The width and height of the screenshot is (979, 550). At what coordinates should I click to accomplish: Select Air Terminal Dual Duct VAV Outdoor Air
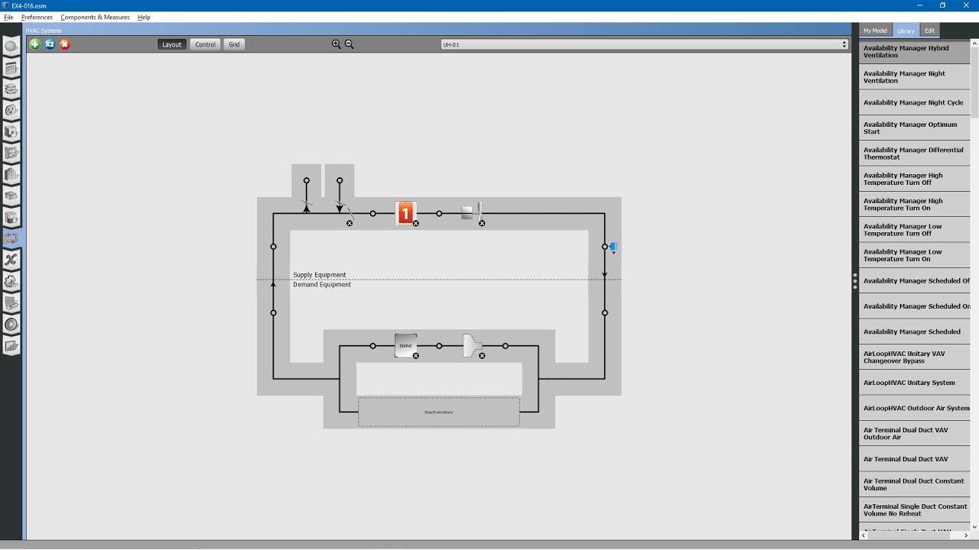tap(915, 433)
